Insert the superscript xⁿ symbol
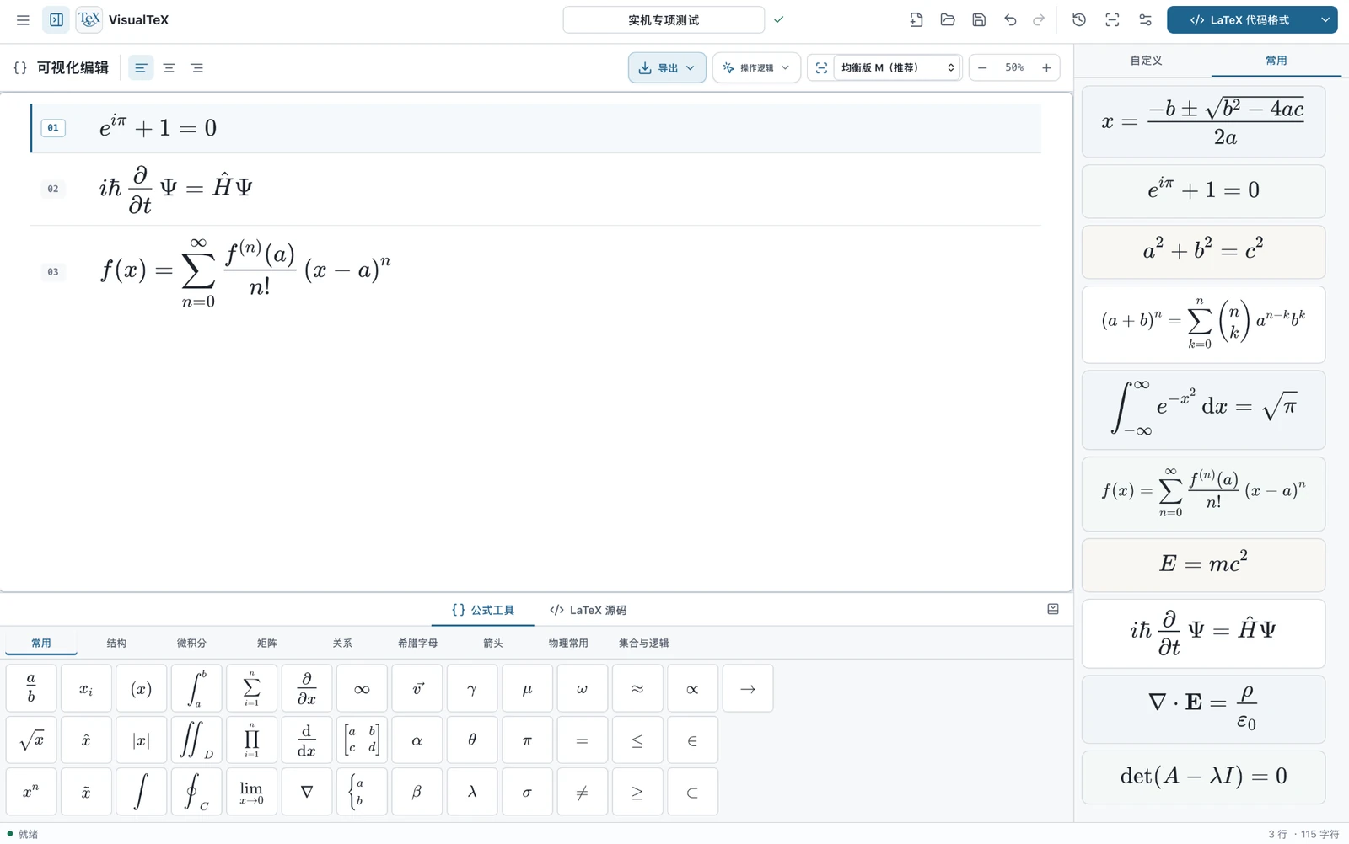The width and height of the screenshot is (1349, 844). tap(31, 792)
